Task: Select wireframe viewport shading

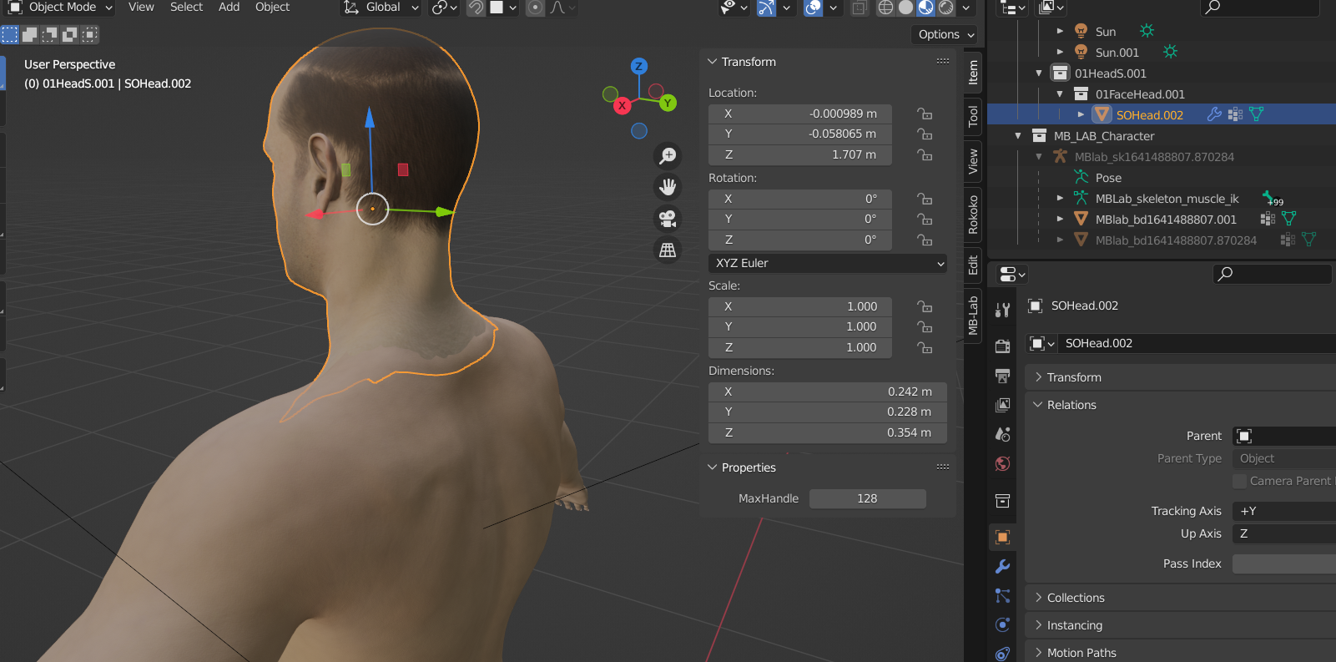Action: [x=885, y=8]
